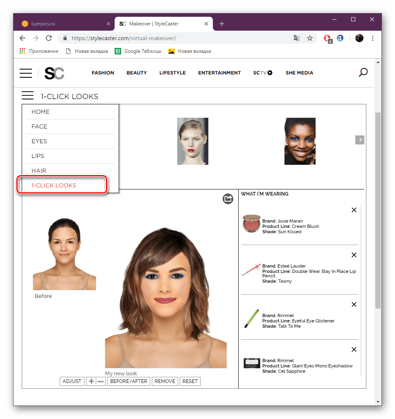Switch to the Lumpics.ru browser tab
Viewport: 395px width, 419px height.
(x=61, y=24)
